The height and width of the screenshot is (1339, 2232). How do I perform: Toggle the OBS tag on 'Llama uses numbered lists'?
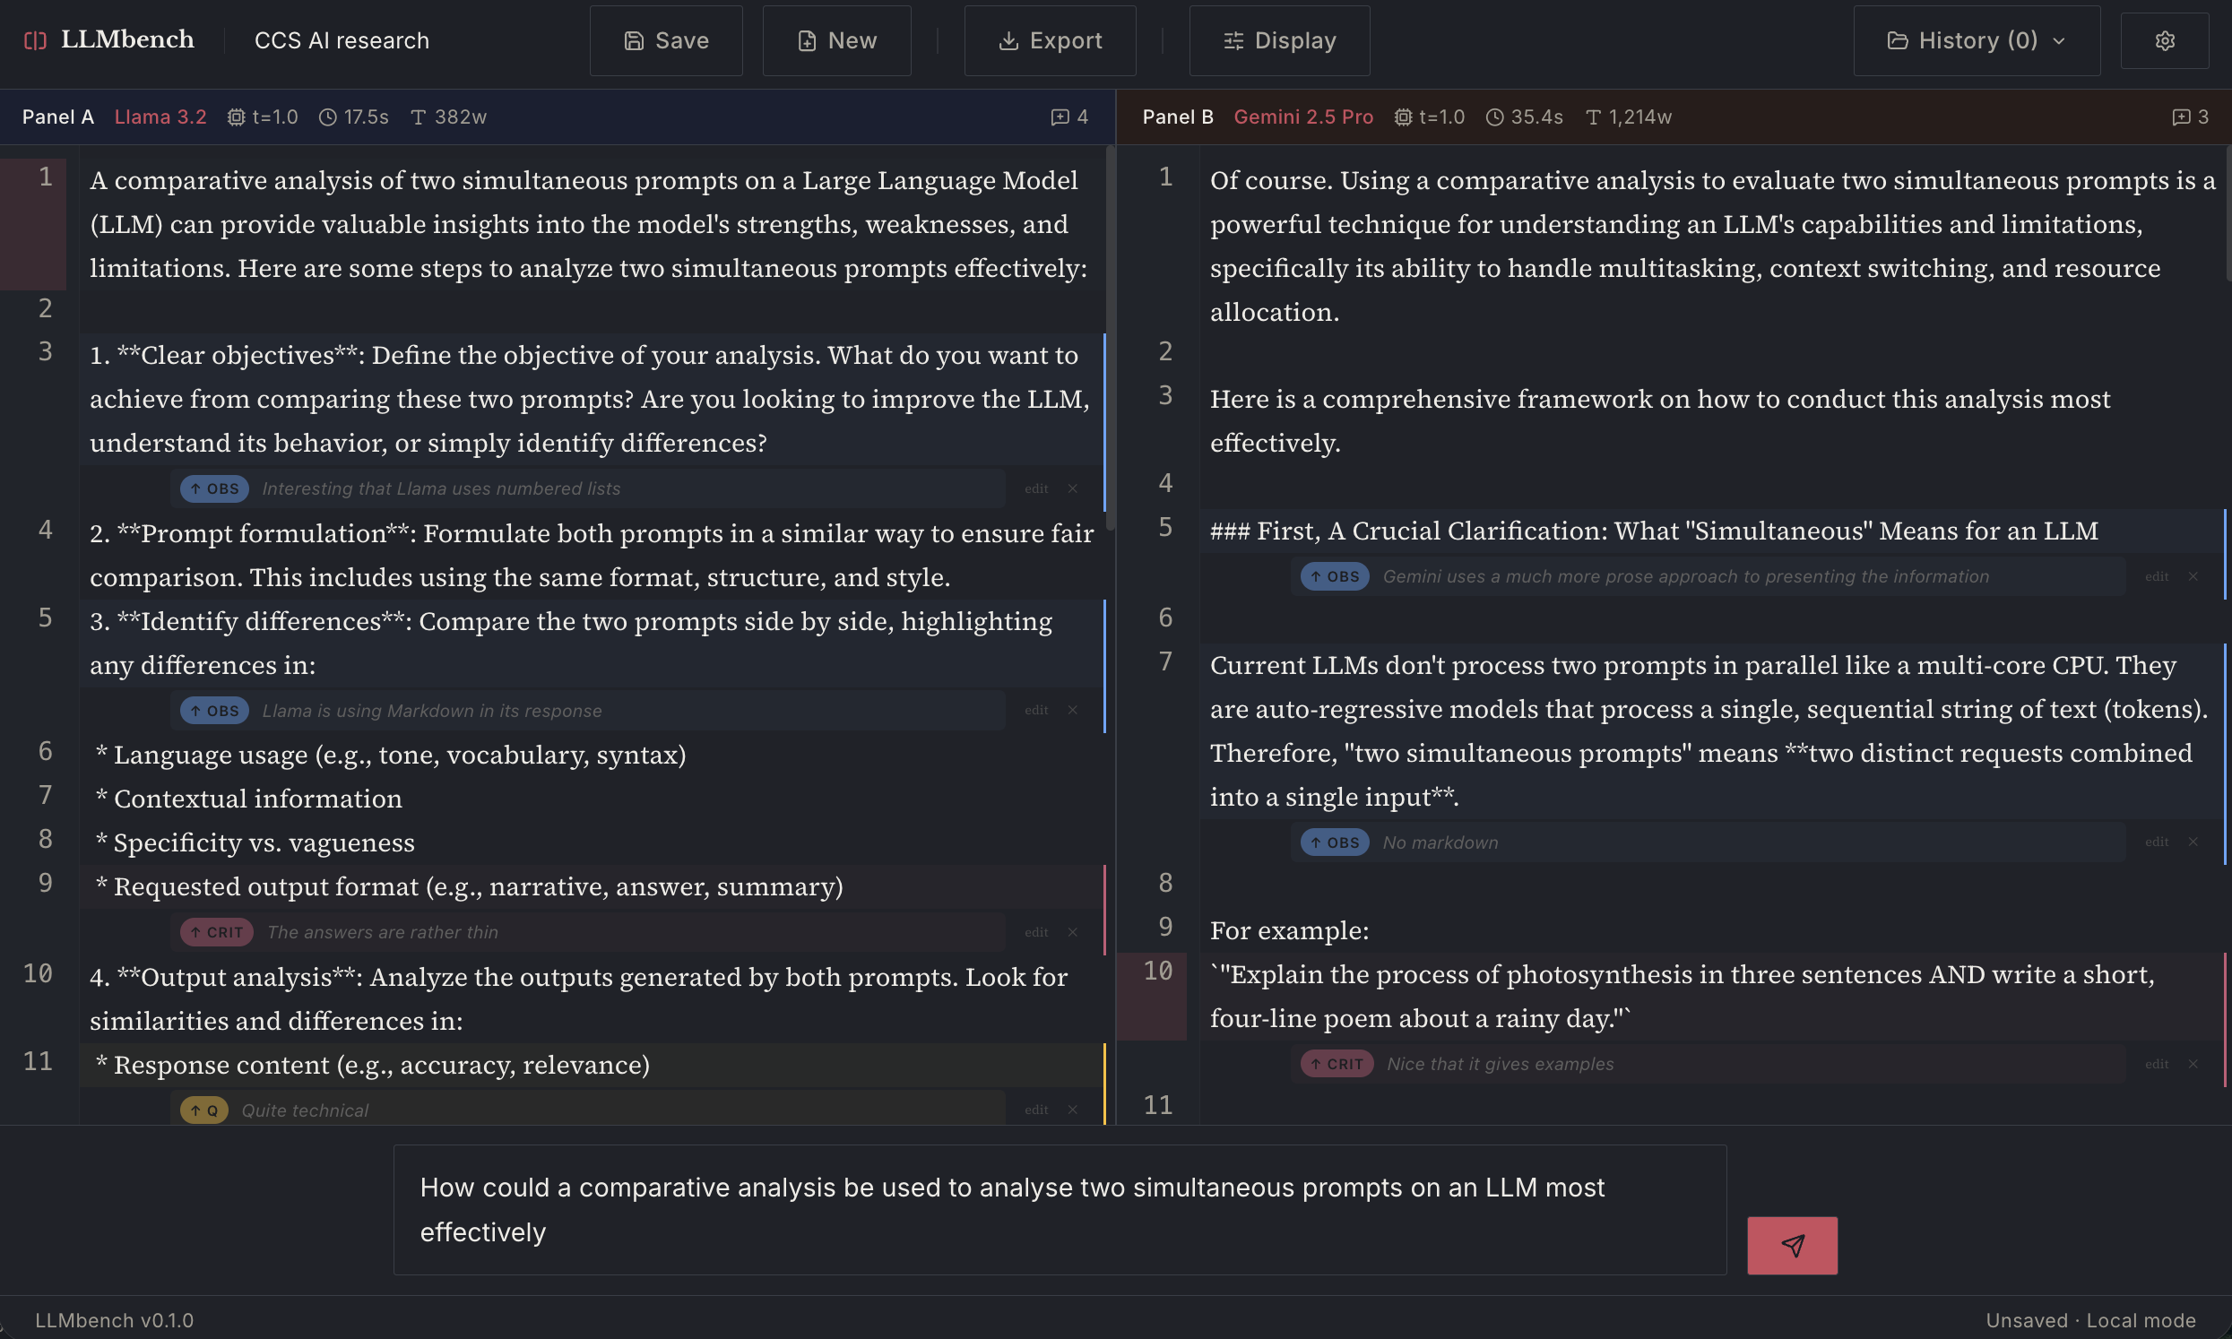(x=215, y=488)
